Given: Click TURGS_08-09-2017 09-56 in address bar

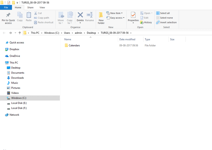Looking at the screenshot, I should 115,33.
